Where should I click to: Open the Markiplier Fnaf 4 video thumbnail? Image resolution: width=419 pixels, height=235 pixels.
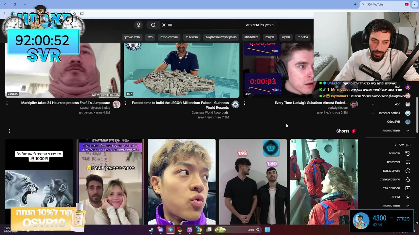pyautogui.click(x=63, y=70)
